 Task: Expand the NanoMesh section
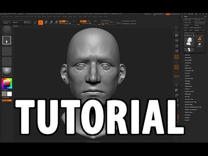pos(188,63)
